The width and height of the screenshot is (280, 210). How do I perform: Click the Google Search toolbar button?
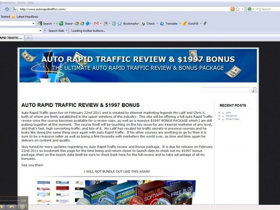[x=45, y=23]
